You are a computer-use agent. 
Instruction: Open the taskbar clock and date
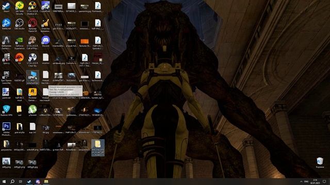point(315,181)
